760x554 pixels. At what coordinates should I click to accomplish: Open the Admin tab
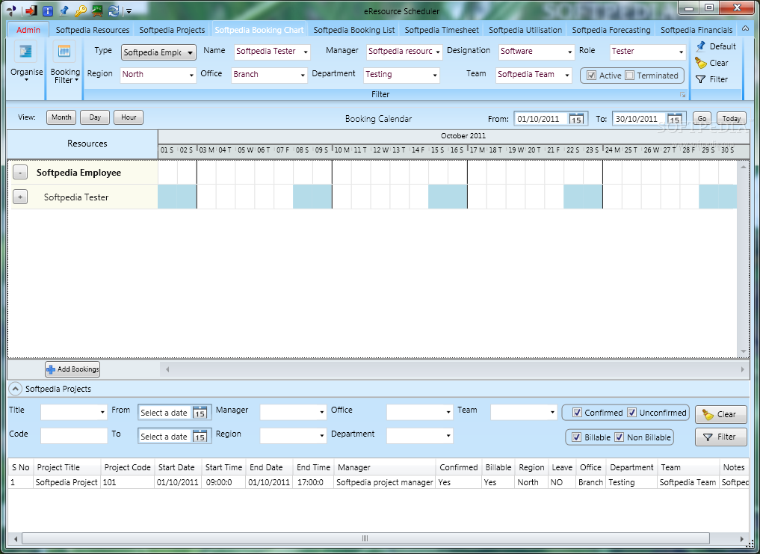(x=28, y=30)
